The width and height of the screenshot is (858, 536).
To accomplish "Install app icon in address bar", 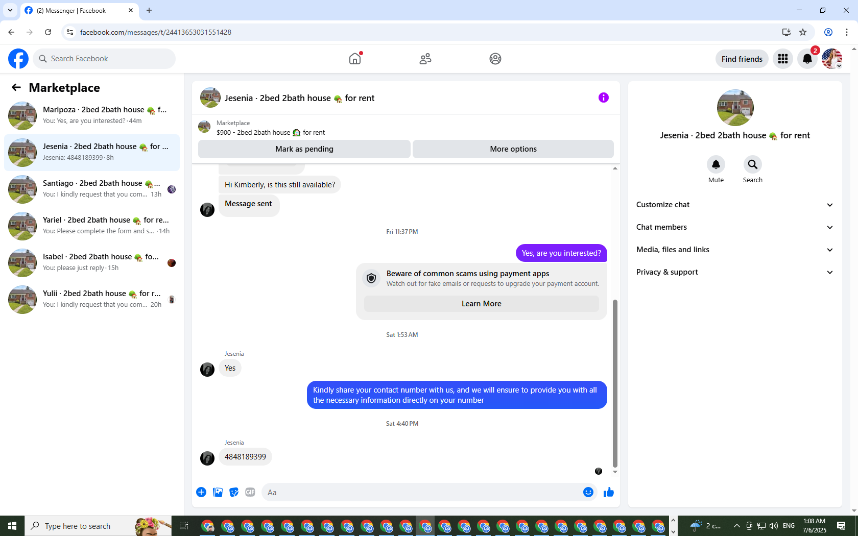I will point(786,32).
